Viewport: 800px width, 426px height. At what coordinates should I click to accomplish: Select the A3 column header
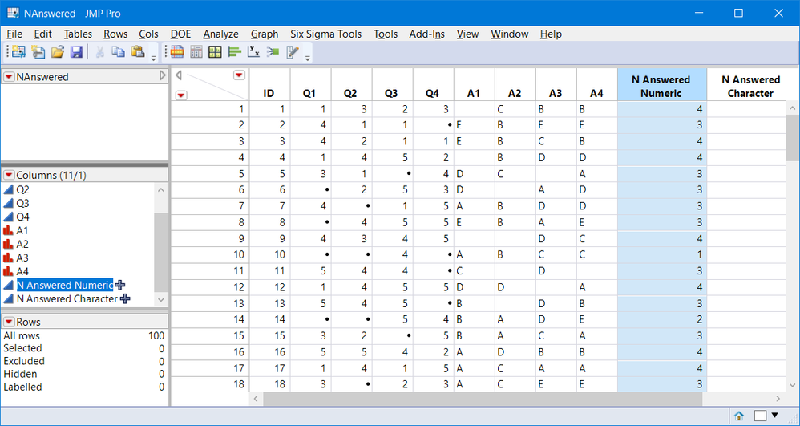tap(556, 87)
